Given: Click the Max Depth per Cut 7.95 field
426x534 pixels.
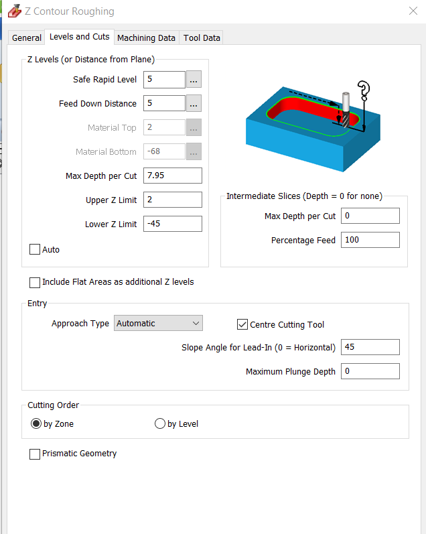Looking at the screenshot, I should pyautogui.click(x=172, y=176).
